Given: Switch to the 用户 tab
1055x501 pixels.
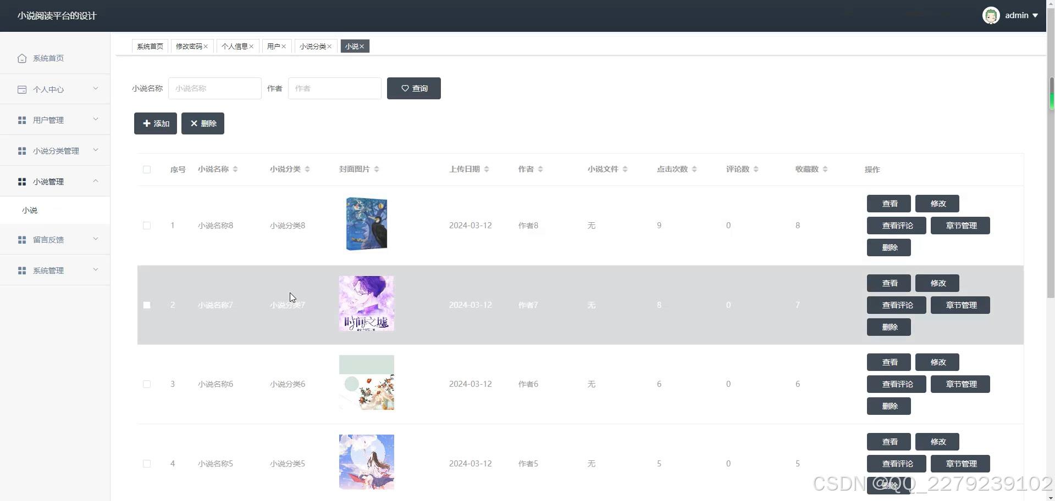Looking at the screenshot, I should tap(274, 46).
